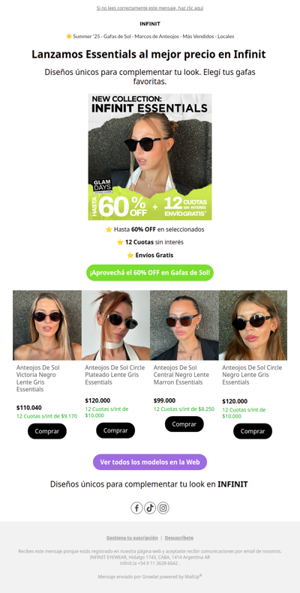Screen dimensions: 300x593
Task: Click Ver todos los modelos en la Web
Action: coord(150,462)
